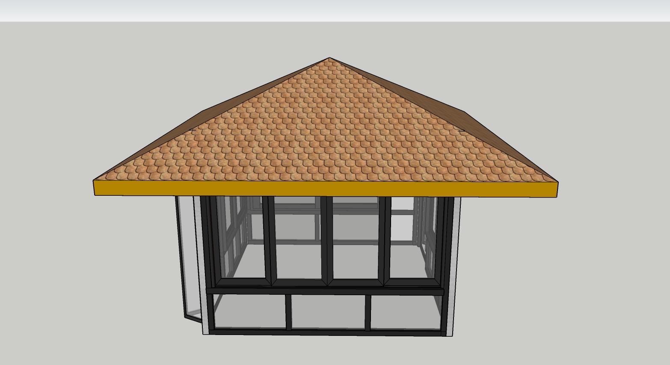Select the lower middle glass panel

point(328,312)
